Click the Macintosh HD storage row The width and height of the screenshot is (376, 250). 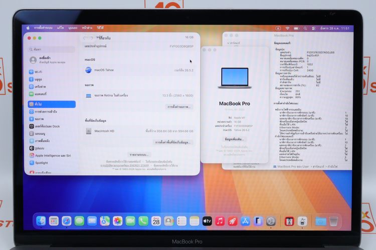(x=139, y=131)
